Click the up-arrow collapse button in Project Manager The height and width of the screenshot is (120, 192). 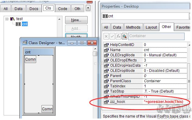pos(88,8)
